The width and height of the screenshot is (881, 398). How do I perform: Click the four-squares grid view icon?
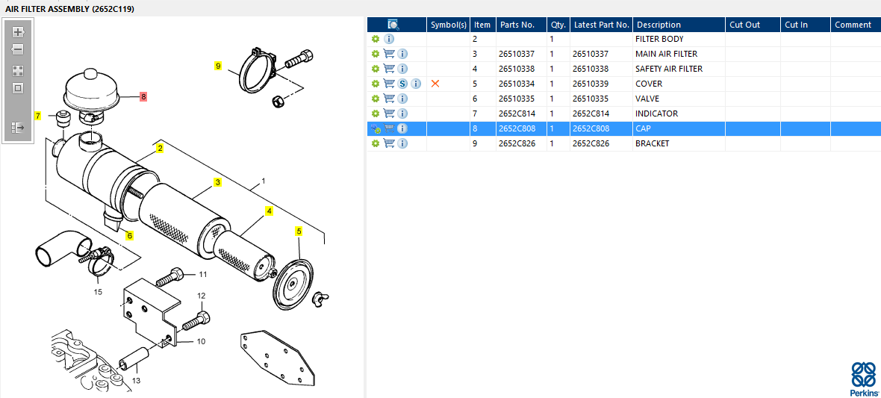coord(18,71)
